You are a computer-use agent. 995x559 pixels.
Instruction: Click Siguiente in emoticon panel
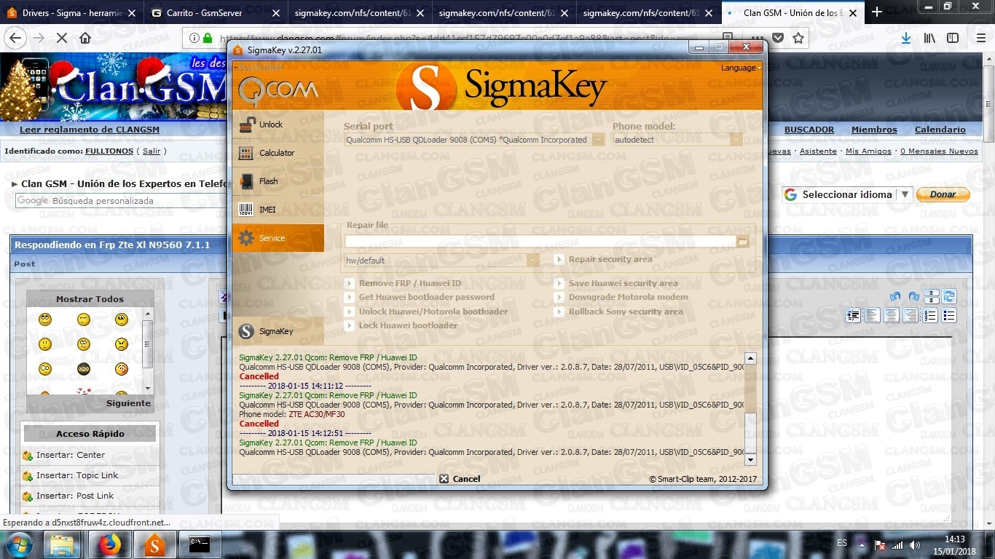[128, 403]
